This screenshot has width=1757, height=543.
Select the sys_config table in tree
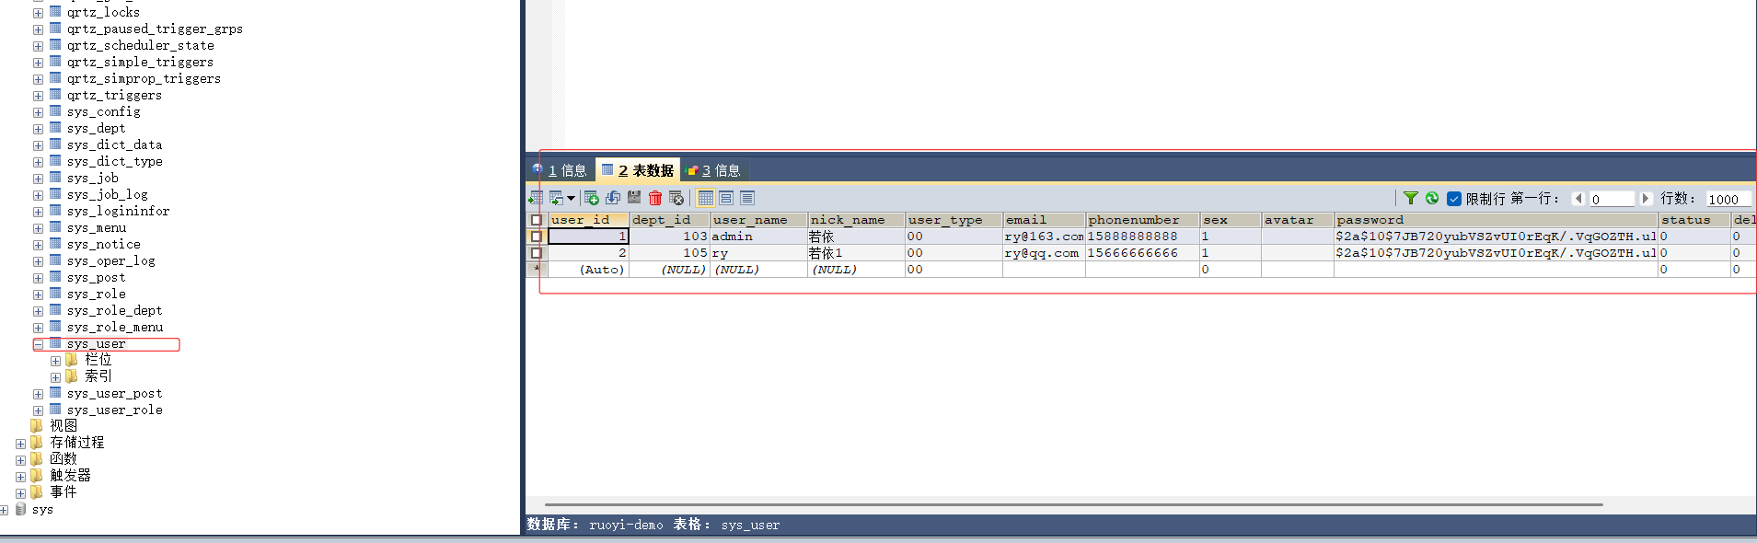tap(103, 112)
